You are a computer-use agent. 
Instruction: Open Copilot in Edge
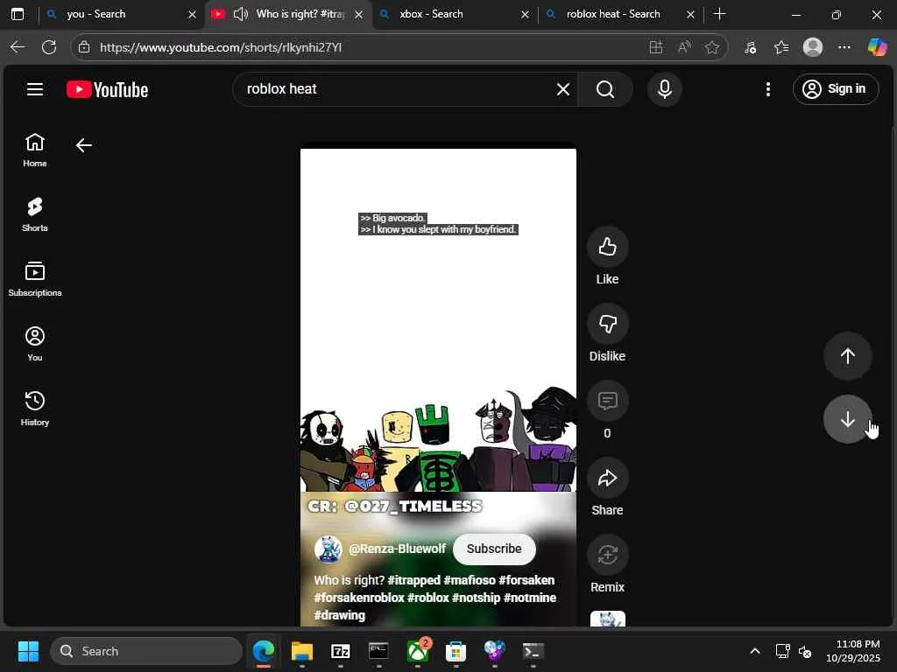[877, 47]
